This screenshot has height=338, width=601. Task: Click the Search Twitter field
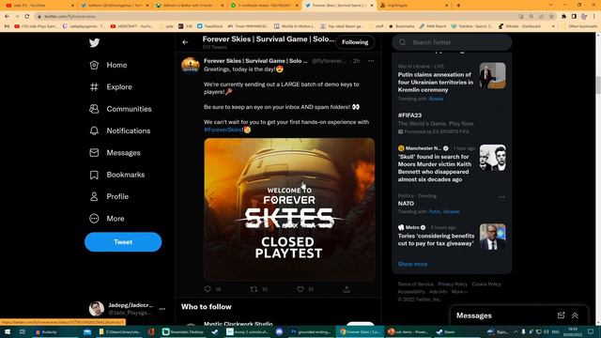(x=452, y=42)
